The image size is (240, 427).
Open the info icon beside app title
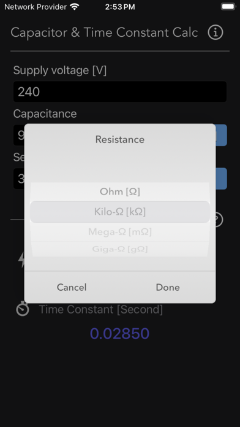click(216, 33)
